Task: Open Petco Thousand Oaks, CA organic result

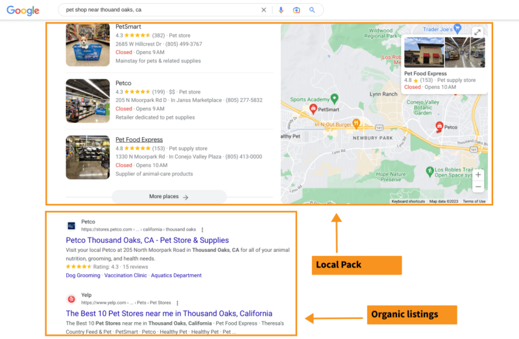Action: pyautogui.click(x=147, y=240)
